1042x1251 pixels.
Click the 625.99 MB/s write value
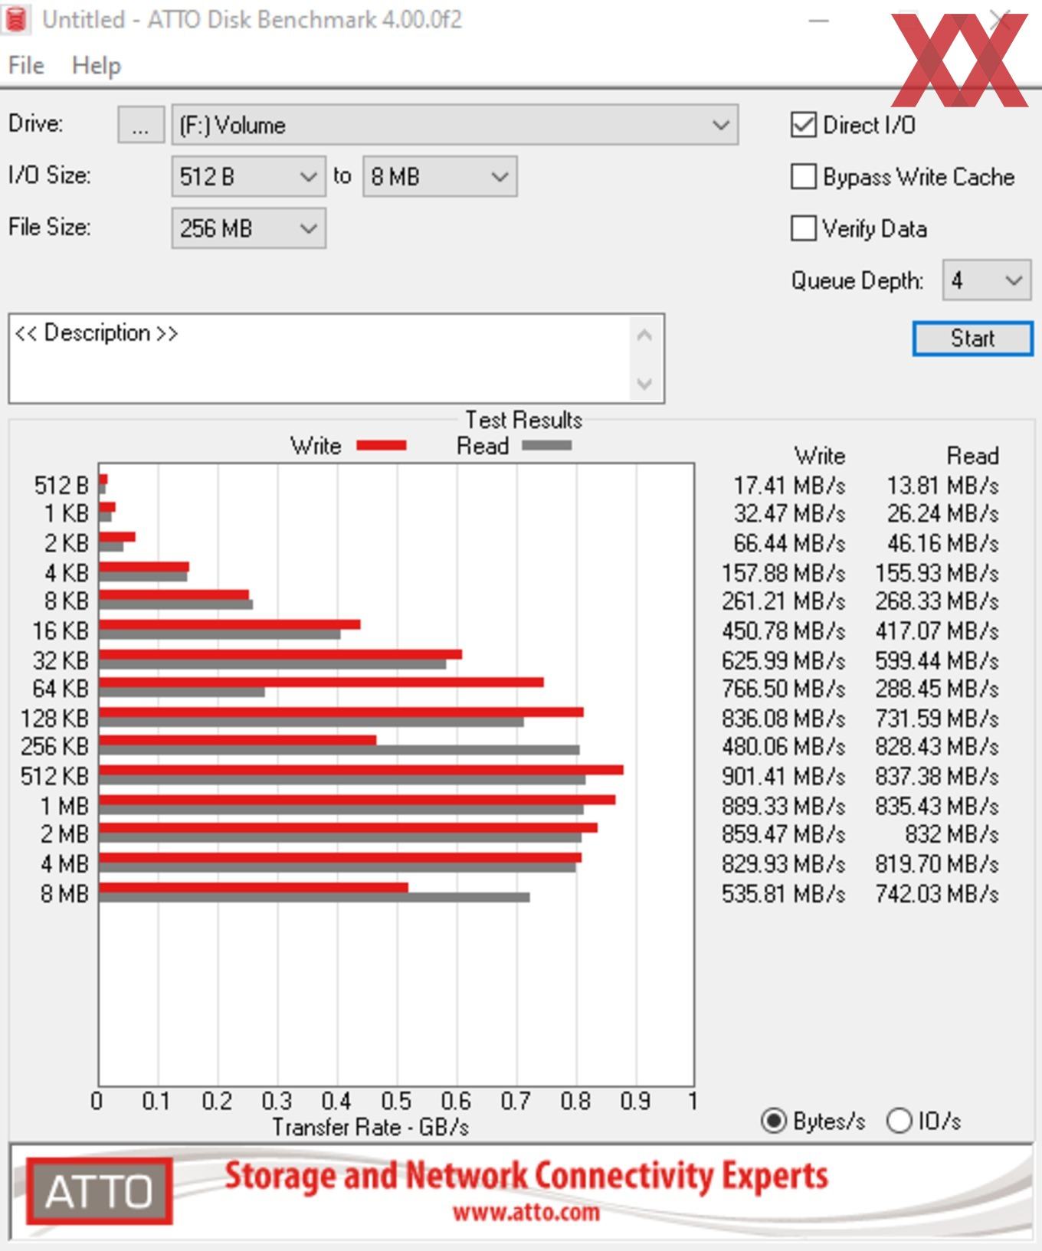[x=783, y=660]
